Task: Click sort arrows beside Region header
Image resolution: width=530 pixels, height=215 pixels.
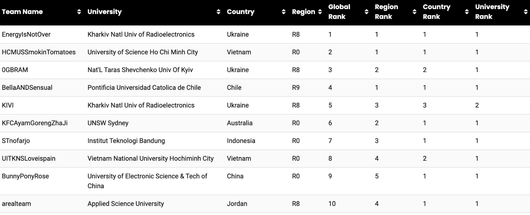Action: tap(320, 12)
